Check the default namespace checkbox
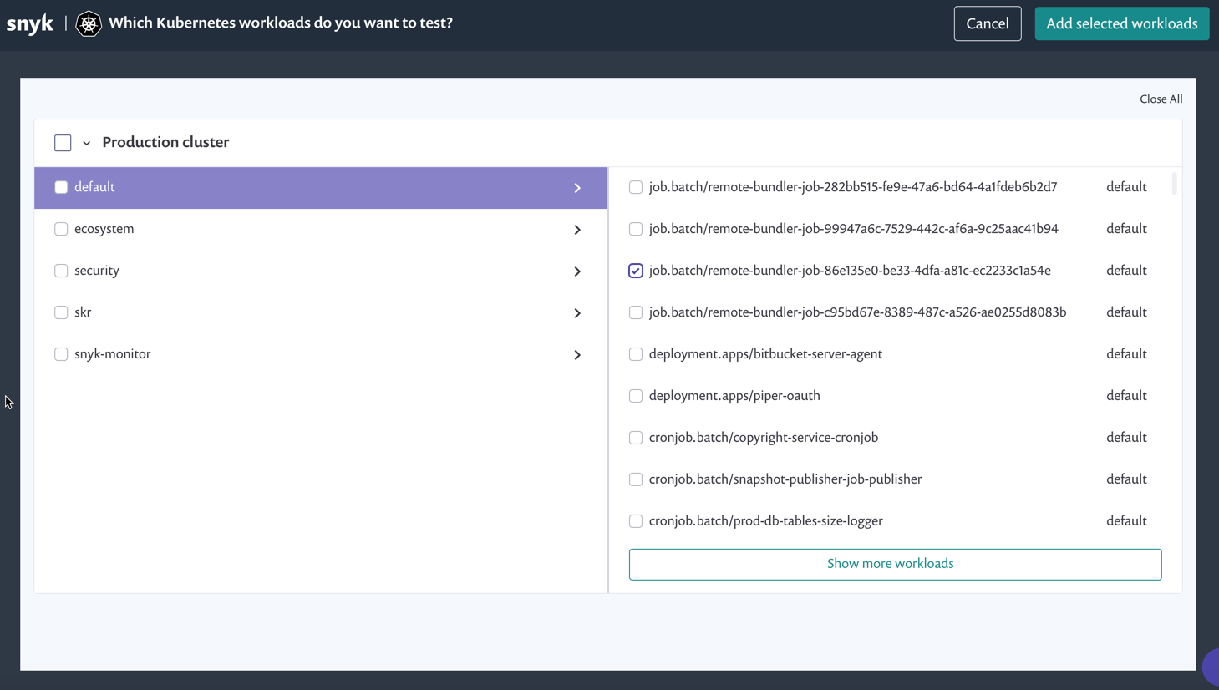The height and width of the screenshot is (690, 1219). tap(61, 187)
